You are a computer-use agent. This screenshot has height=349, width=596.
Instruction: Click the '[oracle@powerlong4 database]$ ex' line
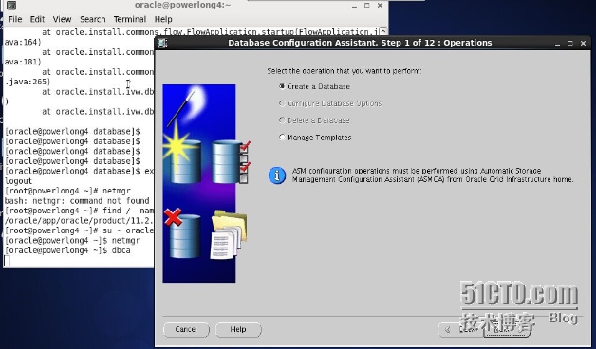[79, 172]
